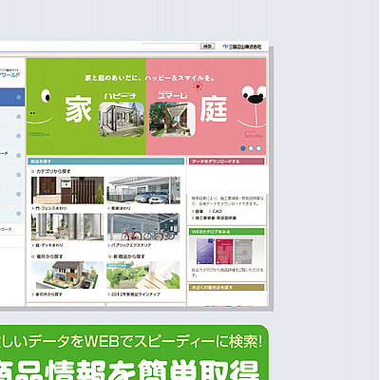Click the 検索 search button
This screenshot has width=380, height=380.
(207, 47)
